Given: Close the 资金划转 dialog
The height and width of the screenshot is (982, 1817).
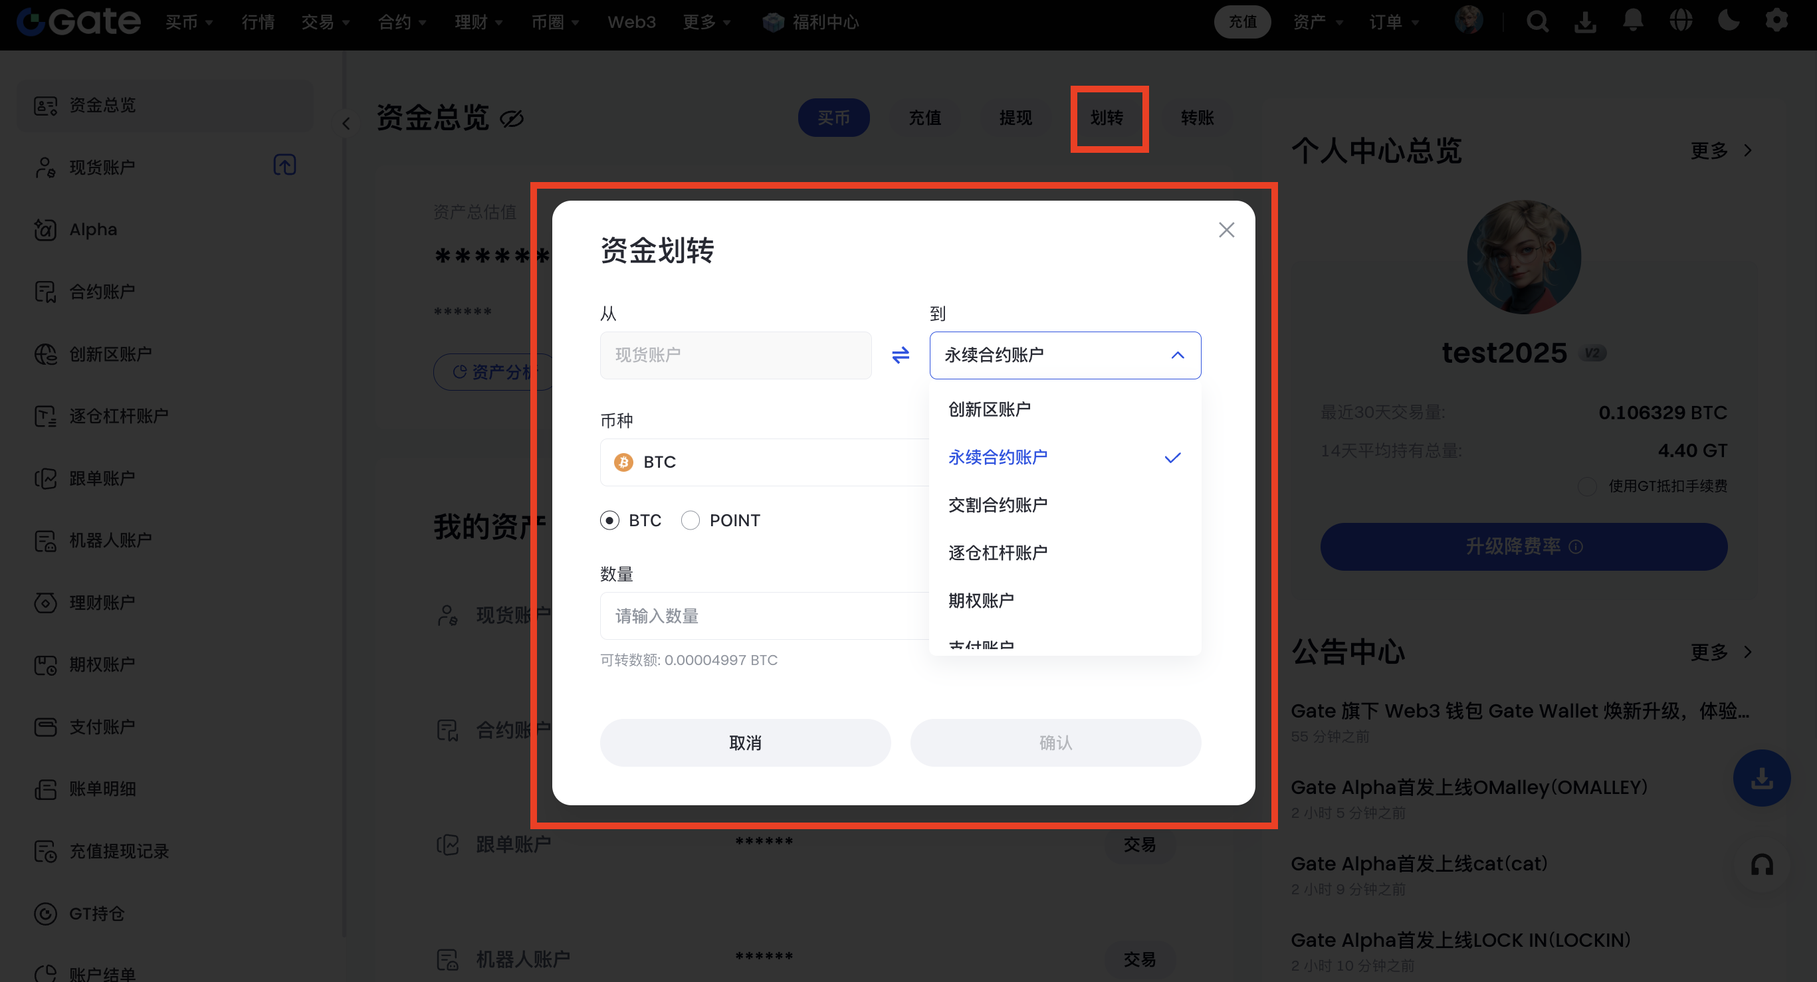Looking at the screenshot, I should [x=1226, y=230].
